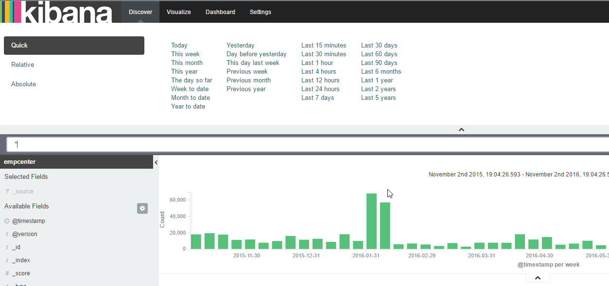Open the field settings gear icon
Screen dimensions: 609x286
coord(142,208)
